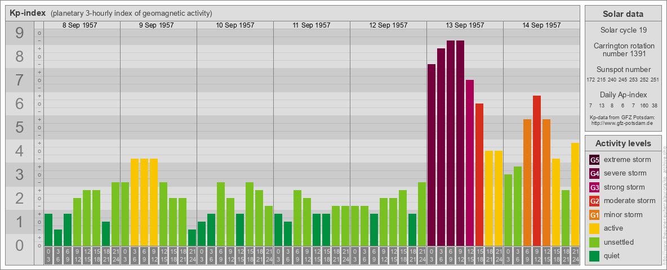This screenshot has height=270, width=667.
Task: Click the 'Daily Ap-index' label
Action: click(624, 94)
